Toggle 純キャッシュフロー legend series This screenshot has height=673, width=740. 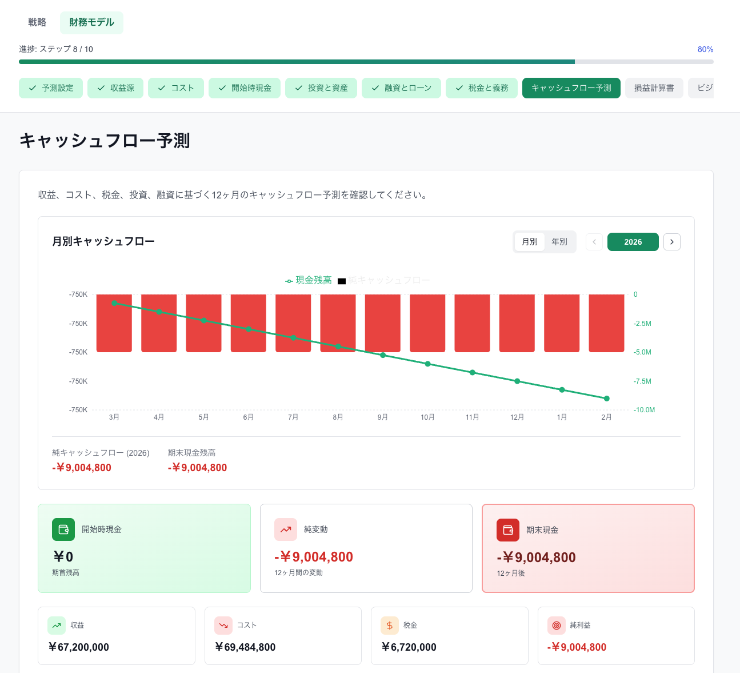(x=384, y=280)
